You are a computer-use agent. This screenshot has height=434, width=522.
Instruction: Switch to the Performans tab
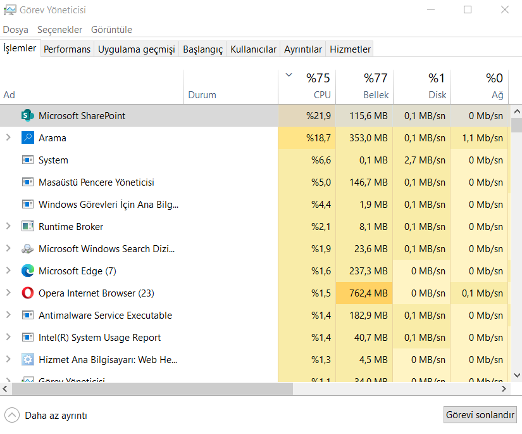click(x=67, y=49)
